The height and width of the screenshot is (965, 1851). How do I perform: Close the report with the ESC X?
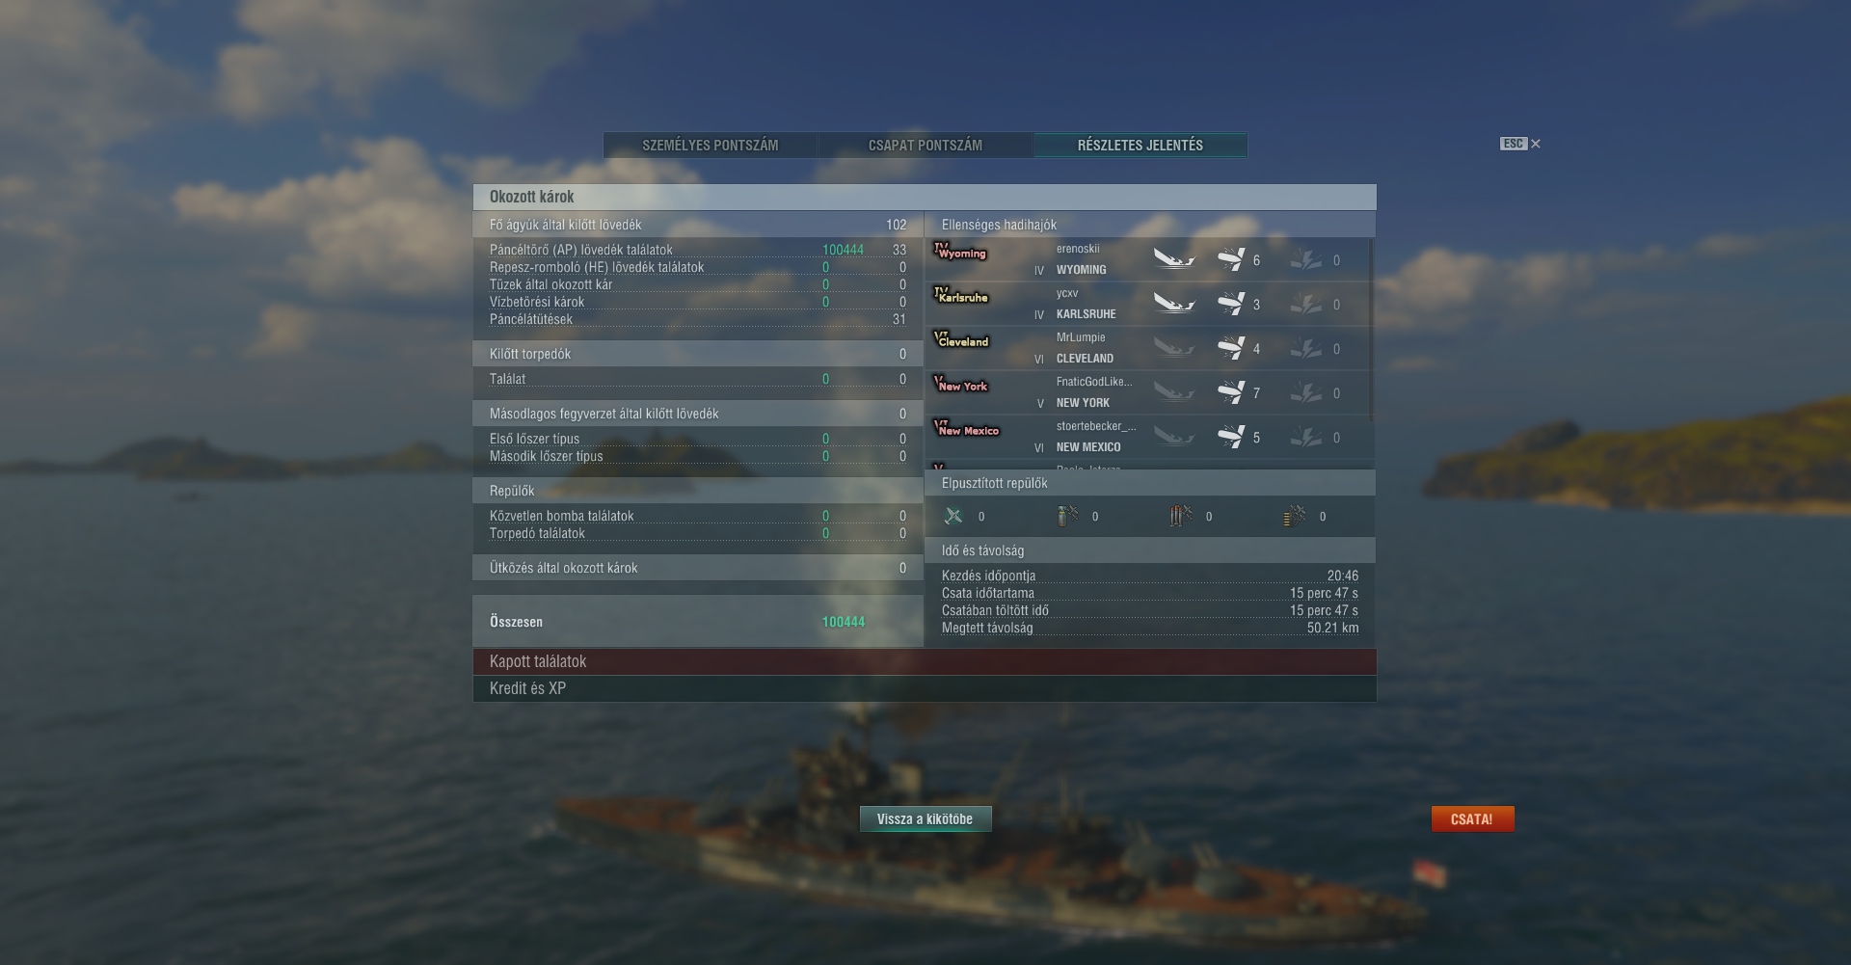pyautogui.click(x=1521, y=144)
